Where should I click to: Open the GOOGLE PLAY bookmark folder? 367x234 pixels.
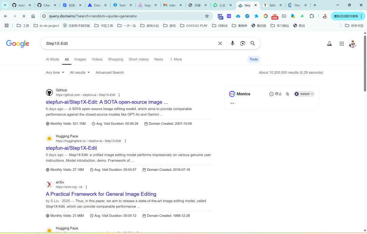194,26
